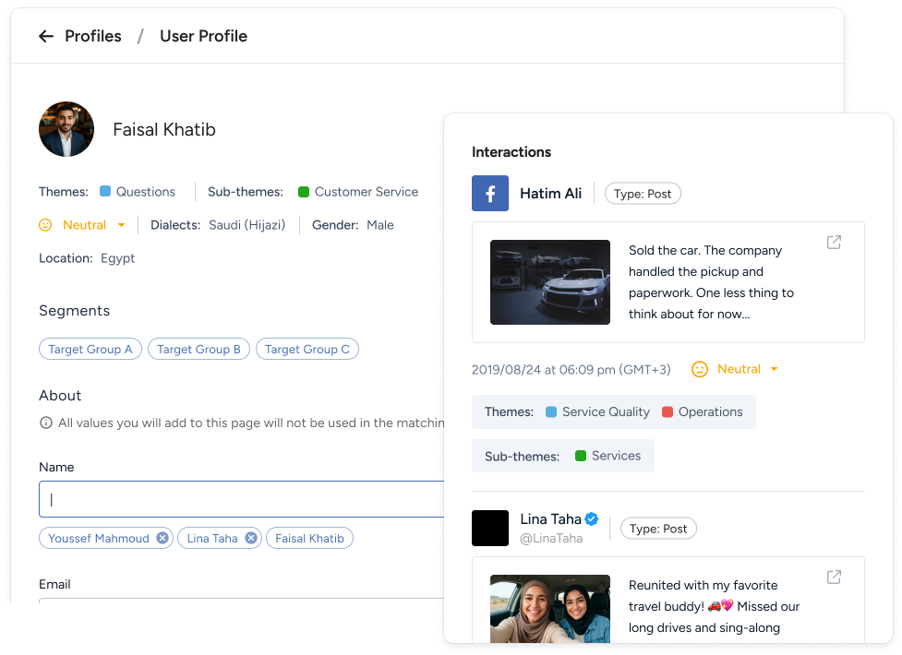Open the car photo thumbnail

click(x=550, y=282)
